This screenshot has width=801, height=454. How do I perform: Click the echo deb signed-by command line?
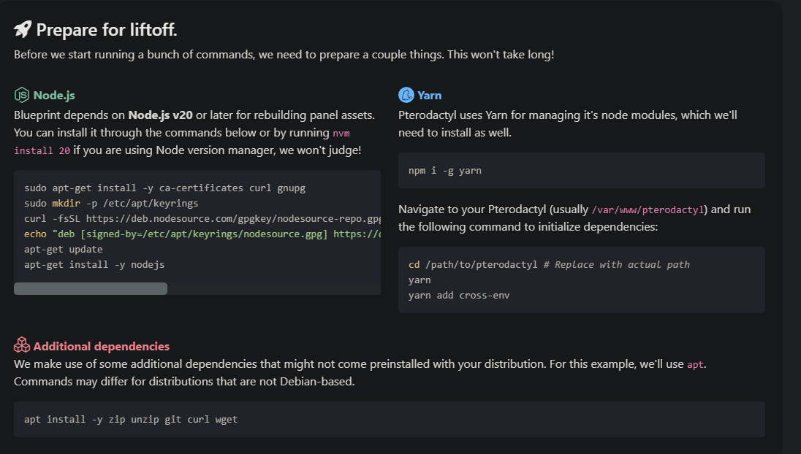tap(202, 234)
